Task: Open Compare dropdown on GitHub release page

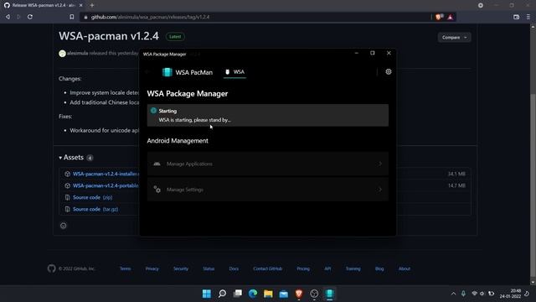Action: (x=454, y=37)
